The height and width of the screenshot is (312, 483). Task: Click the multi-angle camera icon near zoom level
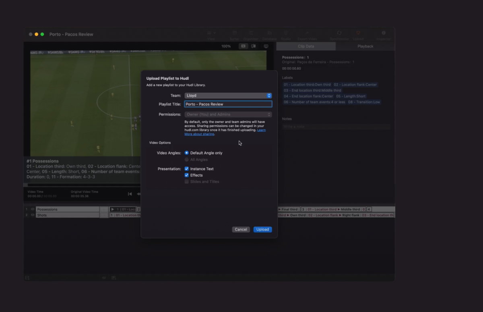tap(254, 46)
